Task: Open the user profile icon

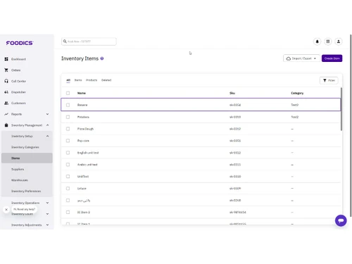Action: click(x=339, y=42)
